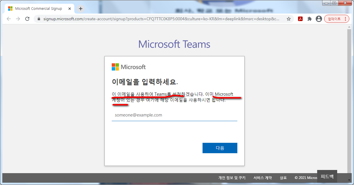Reload the page with the refresh icon
This screenshot has height=185, width=354.
click(27, 19)
